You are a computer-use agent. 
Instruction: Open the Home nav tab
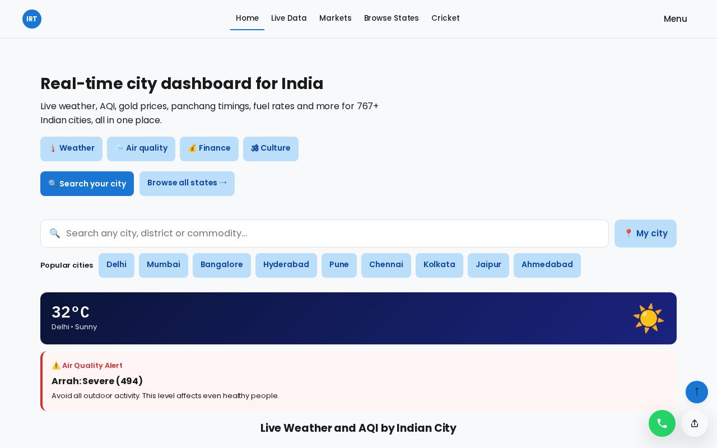(247, 18)
